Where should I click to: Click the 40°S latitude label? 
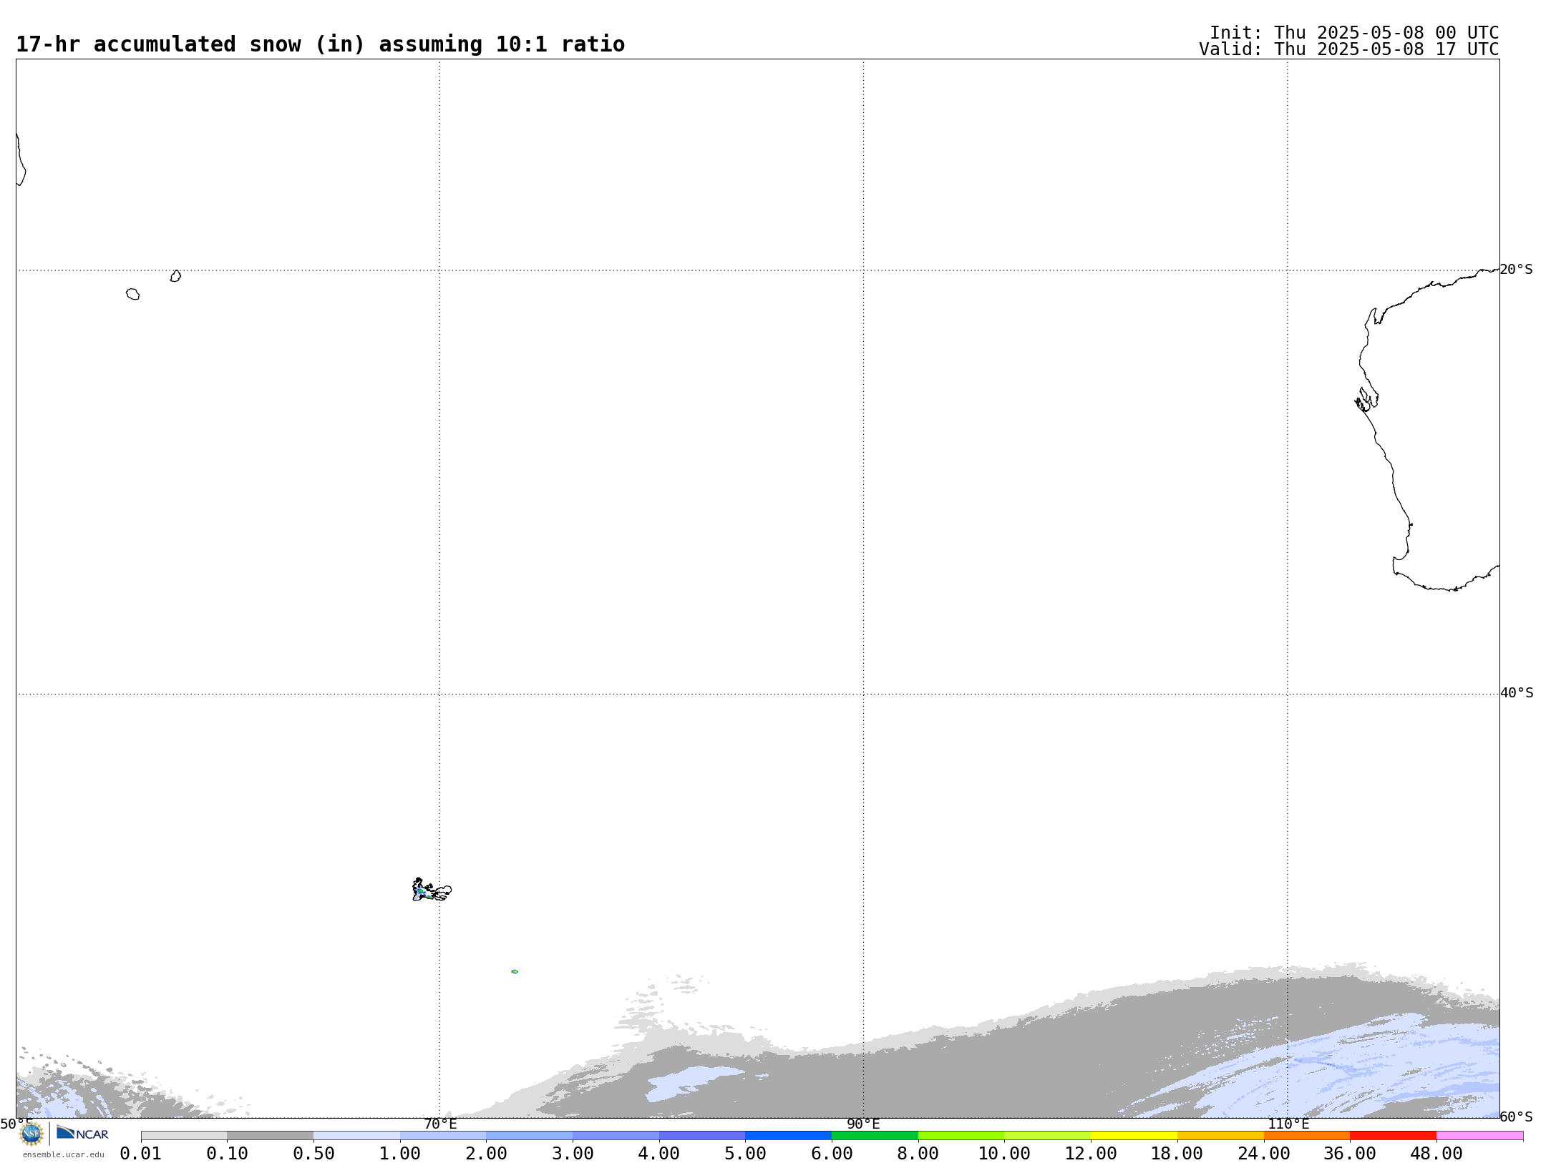pyautogui.click(x=1517, y=693)
